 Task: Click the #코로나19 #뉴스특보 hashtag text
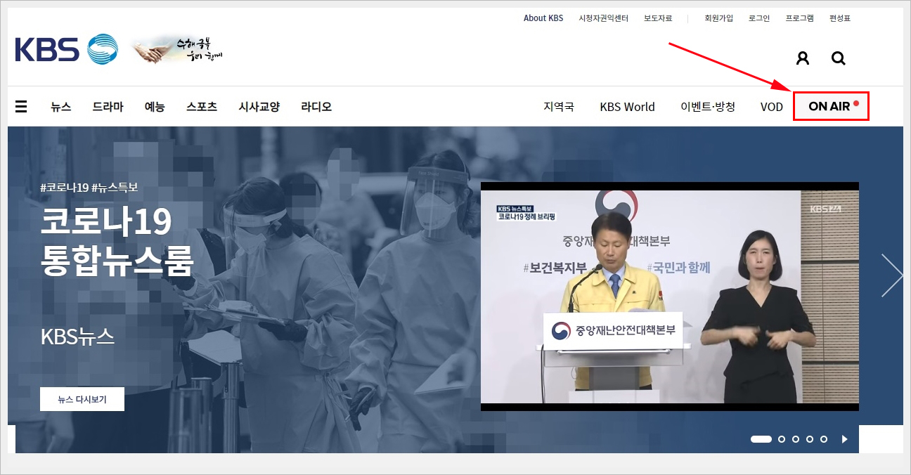pyautogui.click(x=89, y=188)
